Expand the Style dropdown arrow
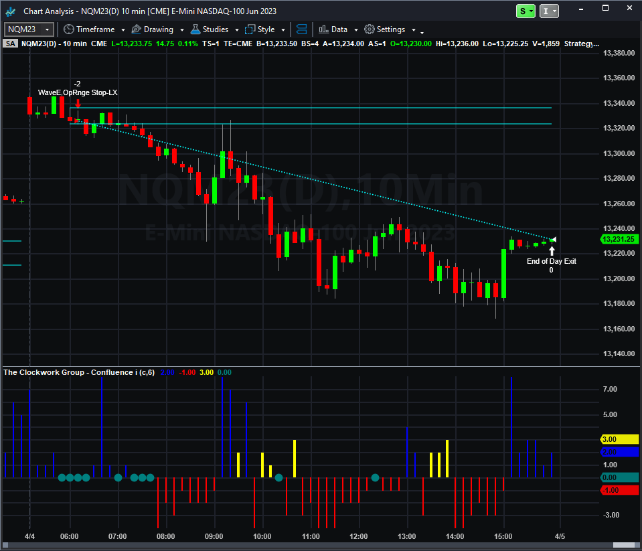The height and width of the screenshot is (551, 642). 283,30
